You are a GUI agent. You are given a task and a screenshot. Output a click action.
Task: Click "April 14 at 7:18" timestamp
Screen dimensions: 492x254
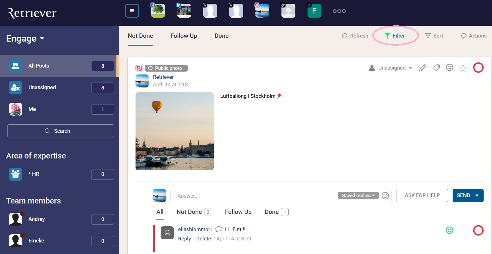coord(170,85)
